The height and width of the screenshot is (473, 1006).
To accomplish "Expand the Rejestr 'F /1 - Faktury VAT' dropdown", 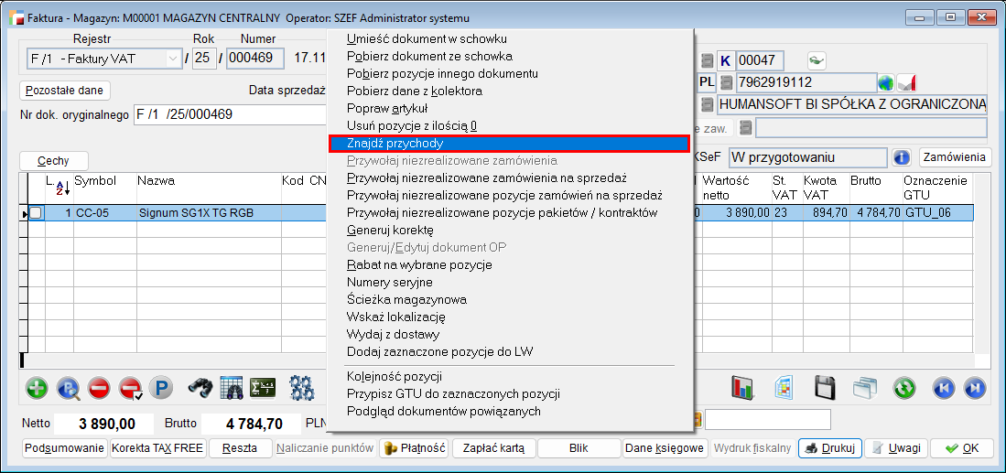I will pyautogui.click(x=173, y=59).
